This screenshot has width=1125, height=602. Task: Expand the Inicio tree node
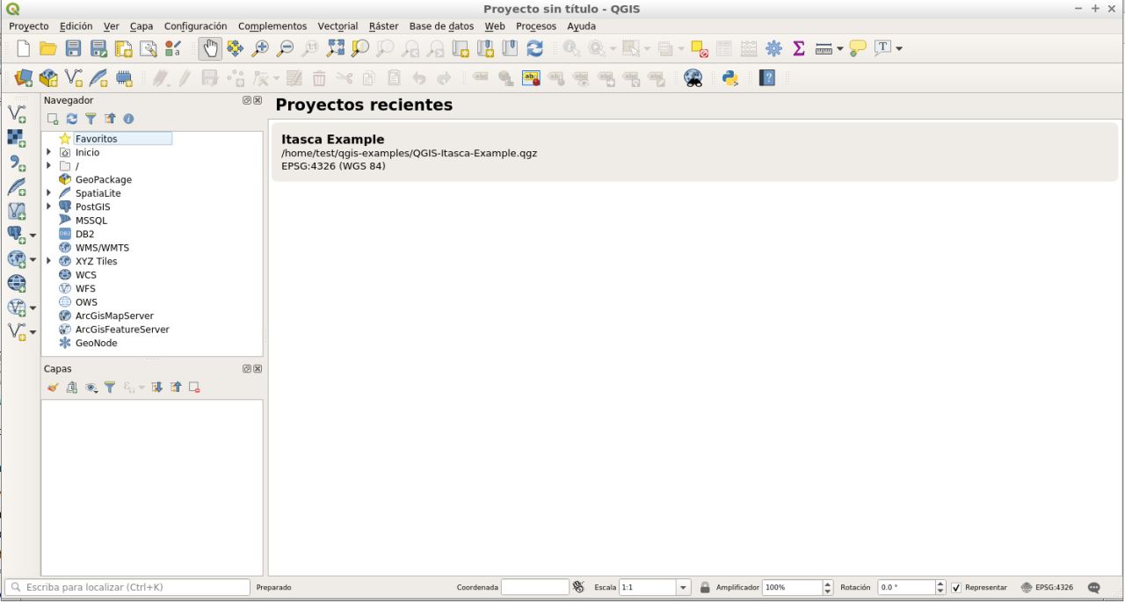[x=49, y=152]
